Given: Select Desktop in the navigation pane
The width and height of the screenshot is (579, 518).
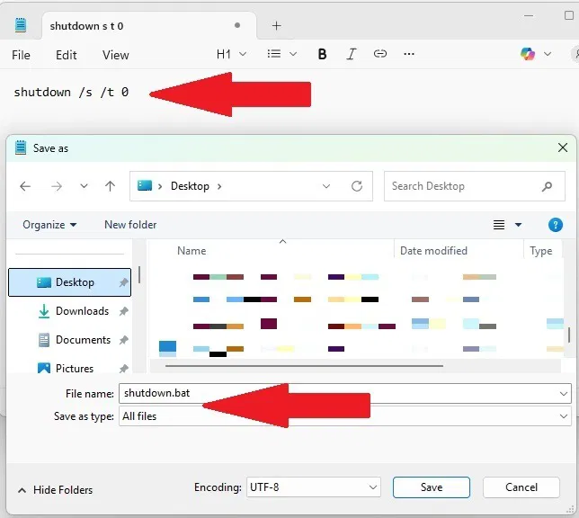Looking at the screenshot, I should 69,282.
